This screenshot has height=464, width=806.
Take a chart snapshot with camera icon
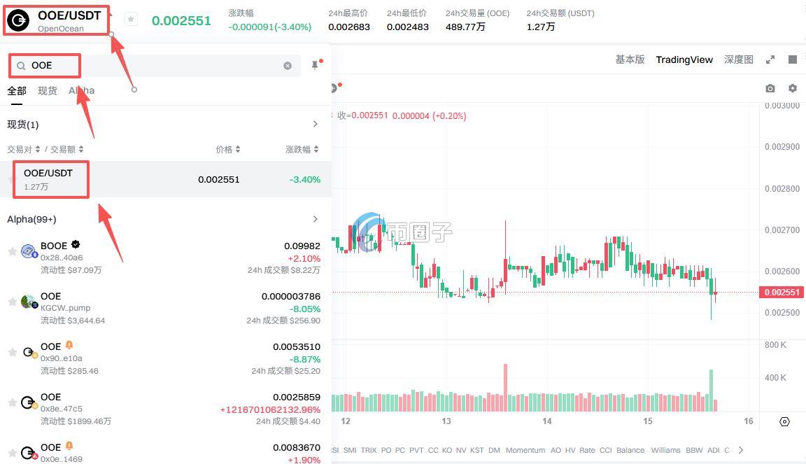coord(770,89)
